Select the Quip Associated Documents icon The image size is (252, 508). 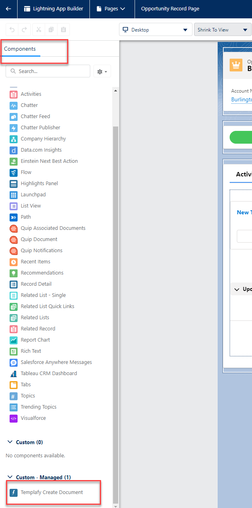pyautogui.click(x=14, y=228)
